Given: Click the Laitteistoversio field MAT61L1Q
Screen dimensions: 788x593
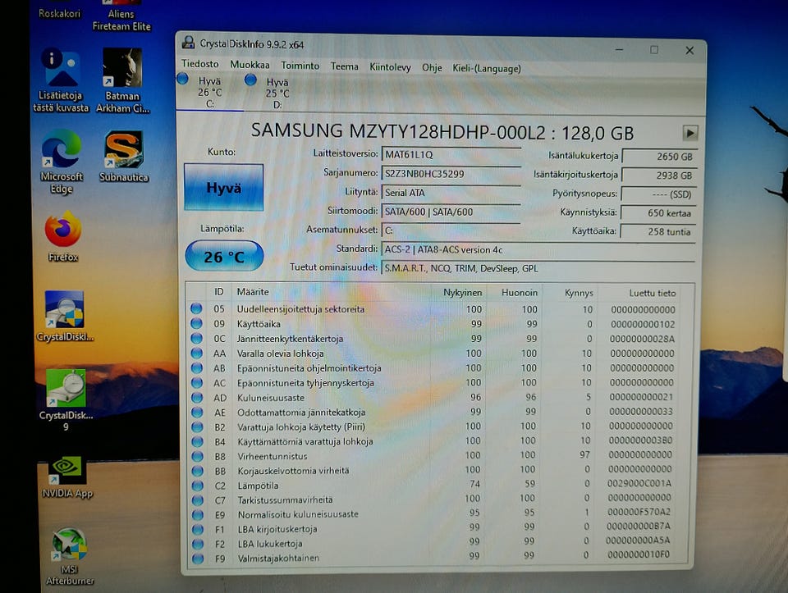Looking at the screenshot, I should [451, 154].
